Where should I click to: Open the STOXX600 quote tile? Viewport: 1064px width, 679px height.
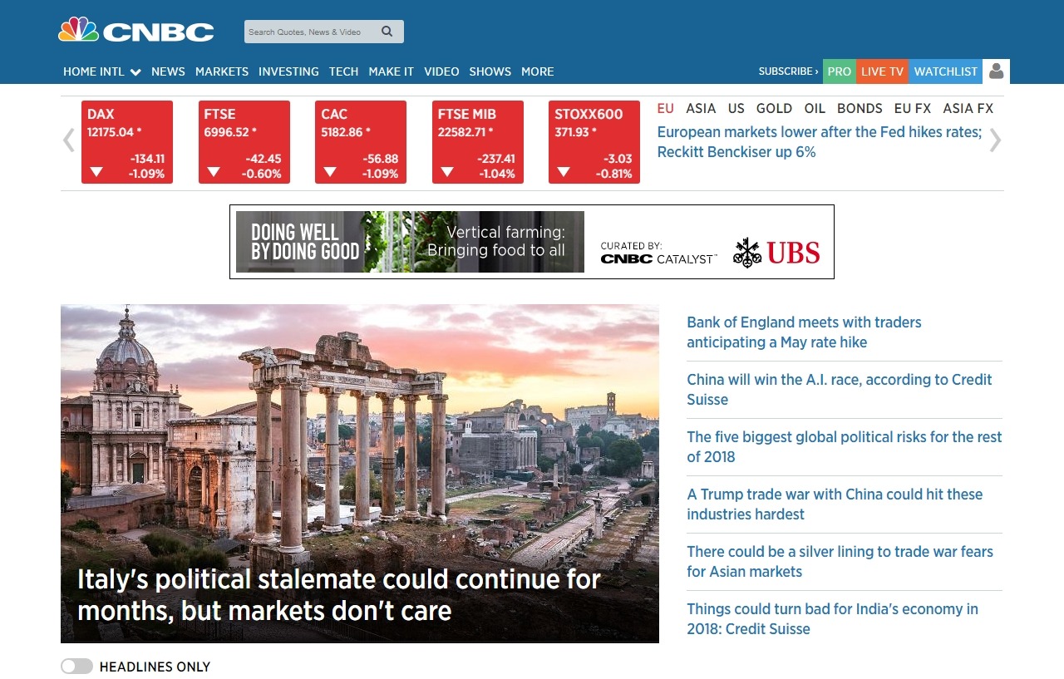[594, 142]
